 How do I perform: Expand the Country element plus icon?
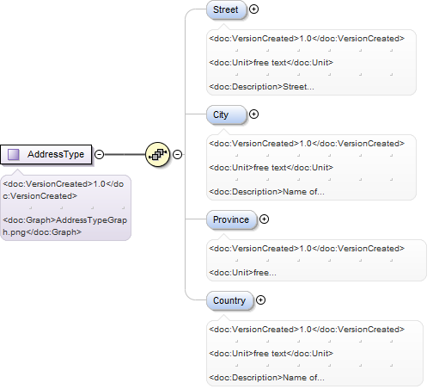pyautogui.click(x=260, y=300)
